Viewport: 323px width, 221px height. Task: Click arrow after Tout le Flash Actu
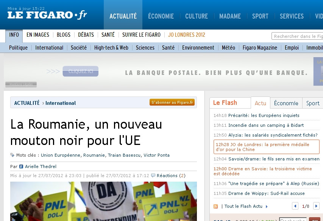(267, 206)
